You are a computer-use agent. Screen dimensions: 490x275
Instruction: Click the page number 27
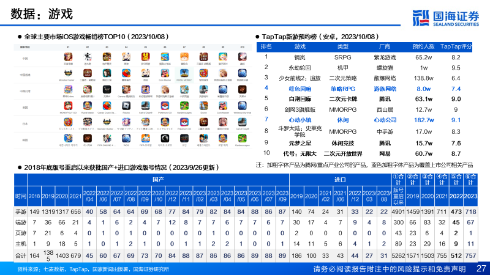[x=481, y=268]
